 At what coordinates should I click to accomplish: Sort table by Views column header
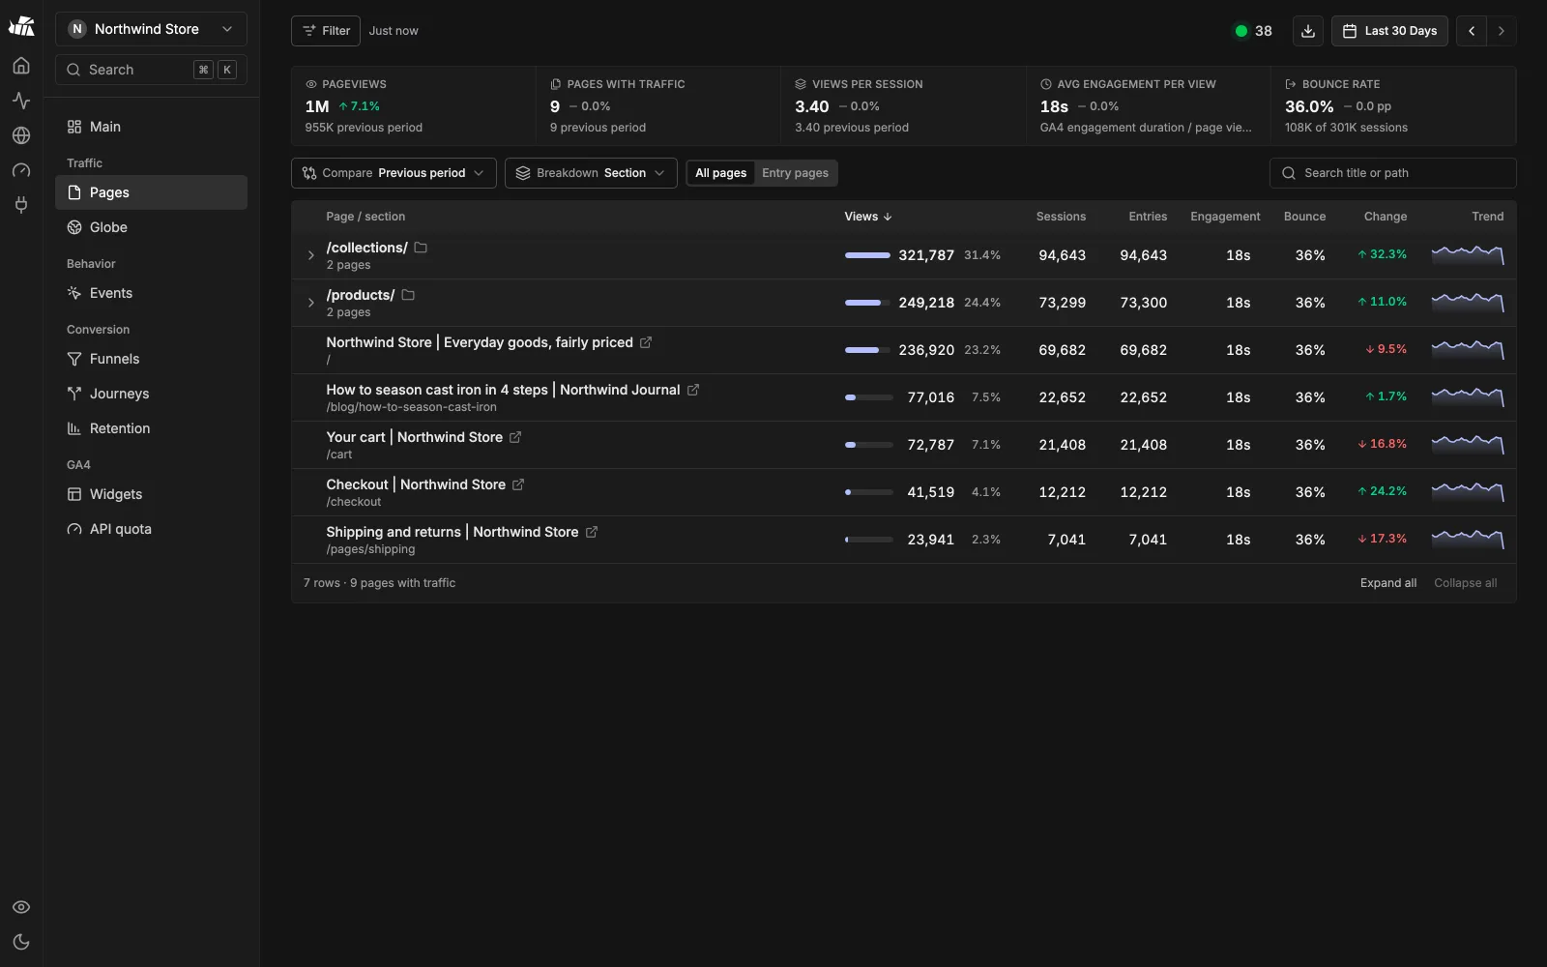[x=867, y=217]
